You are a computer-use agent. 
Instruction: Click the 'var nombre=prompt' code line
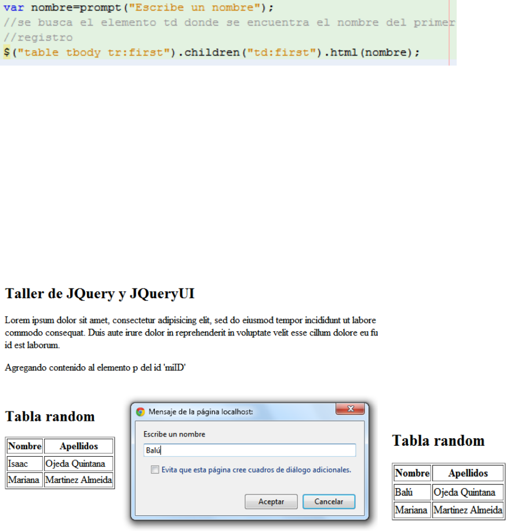pyautogui.click(x=138, y=8)
